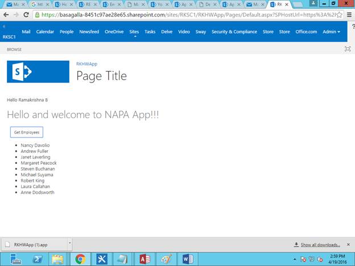The height and width of the screenshot is (266, 355).
Task: Click the Get Employees button
Action: 27,132
